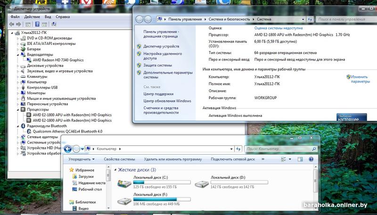This screenshot has height=215, width=377.
Task: Open Local Disk (D:) drive icon
Action: click(202, 183)
